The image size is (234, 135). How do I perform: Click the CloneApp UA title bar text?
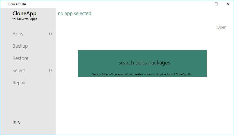pos(17,4)
